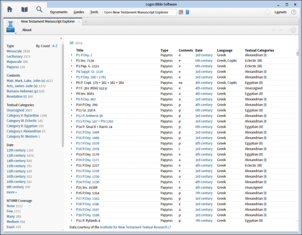The width and height of the screenshot is (302, 235).
Task: Sort facets A-Z
Action: (x=55, y=46)
